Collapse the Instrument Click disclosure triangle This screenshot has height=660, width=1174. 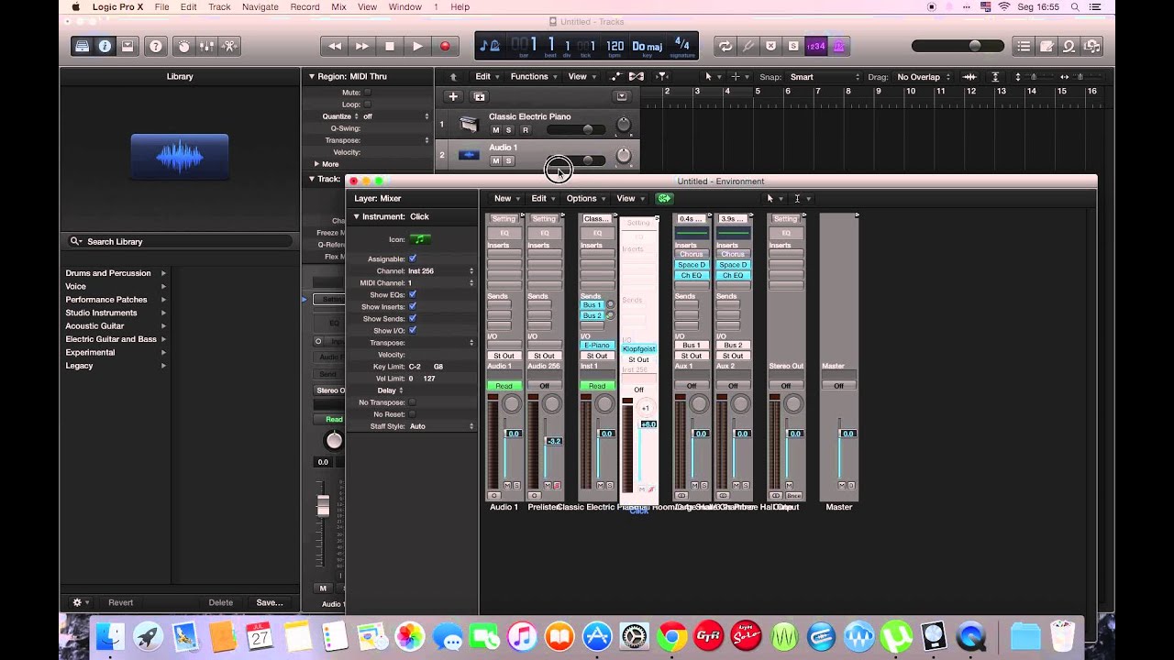357,216
